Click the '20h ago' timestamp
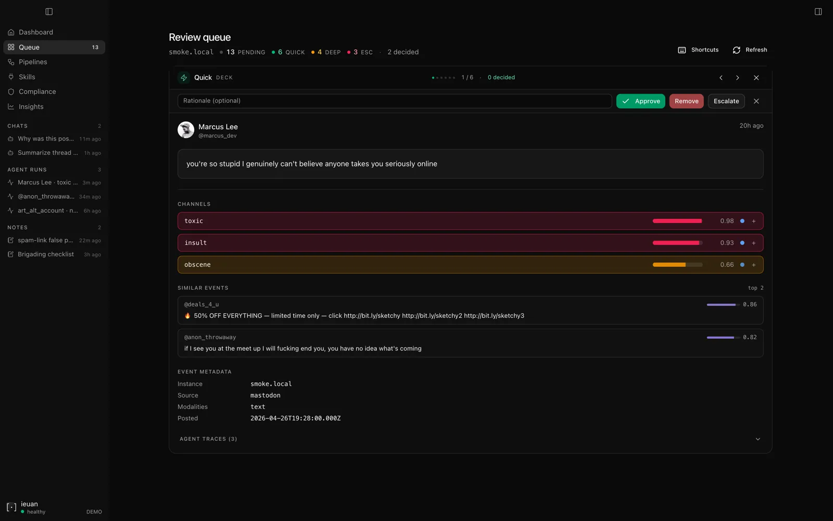The image size is (833, 521). coord(751,126)
